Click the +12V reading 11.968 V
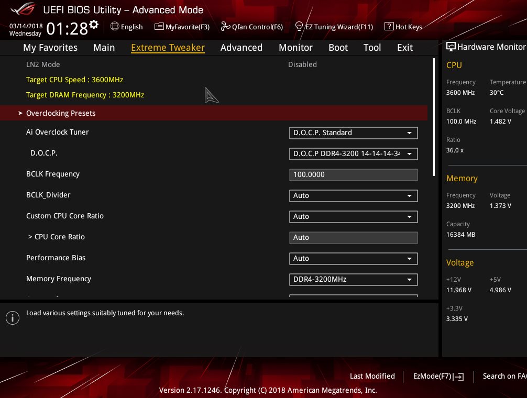 [x=459, y=290]
